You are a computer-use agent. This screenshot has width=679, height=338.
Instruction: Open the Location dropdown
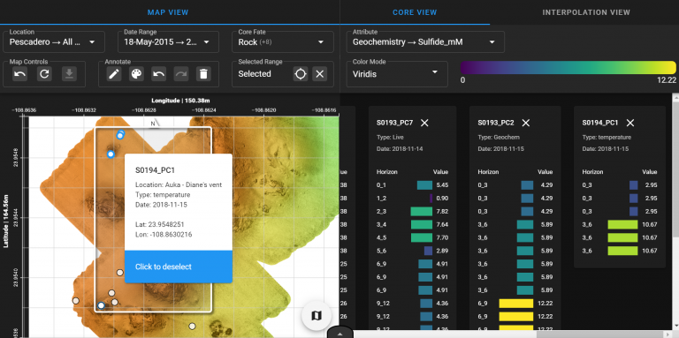[54, 42]
